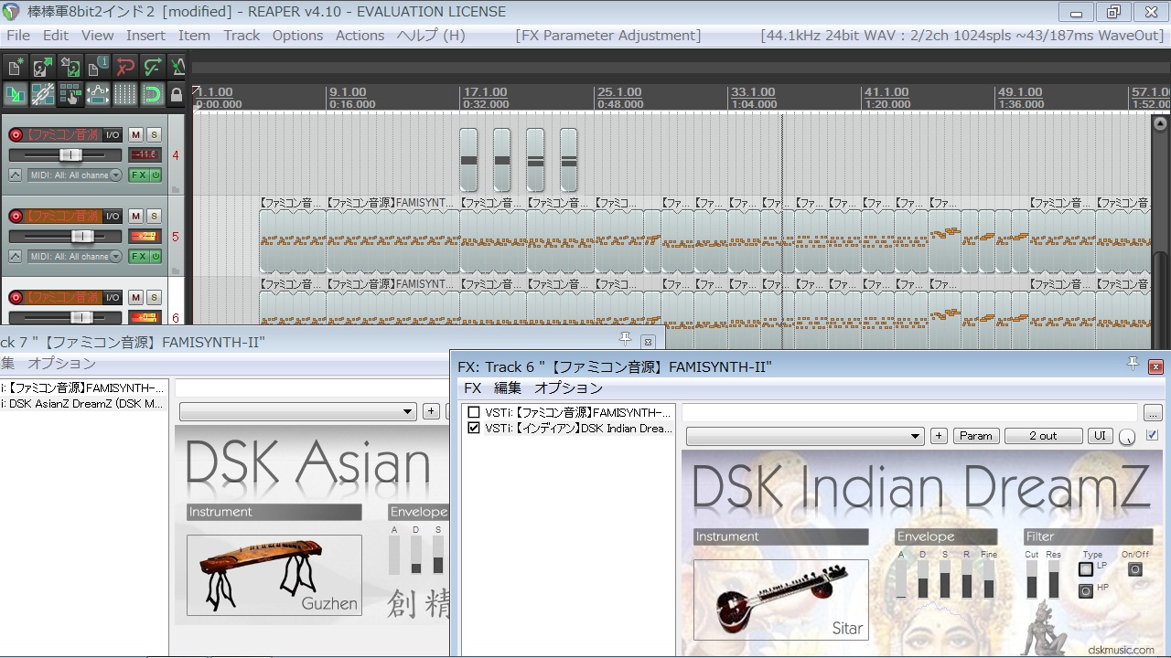The height and width of the screenshot is (658, 1171).
Task: Click the 2 out routing button
Action: pos(1043,436)
